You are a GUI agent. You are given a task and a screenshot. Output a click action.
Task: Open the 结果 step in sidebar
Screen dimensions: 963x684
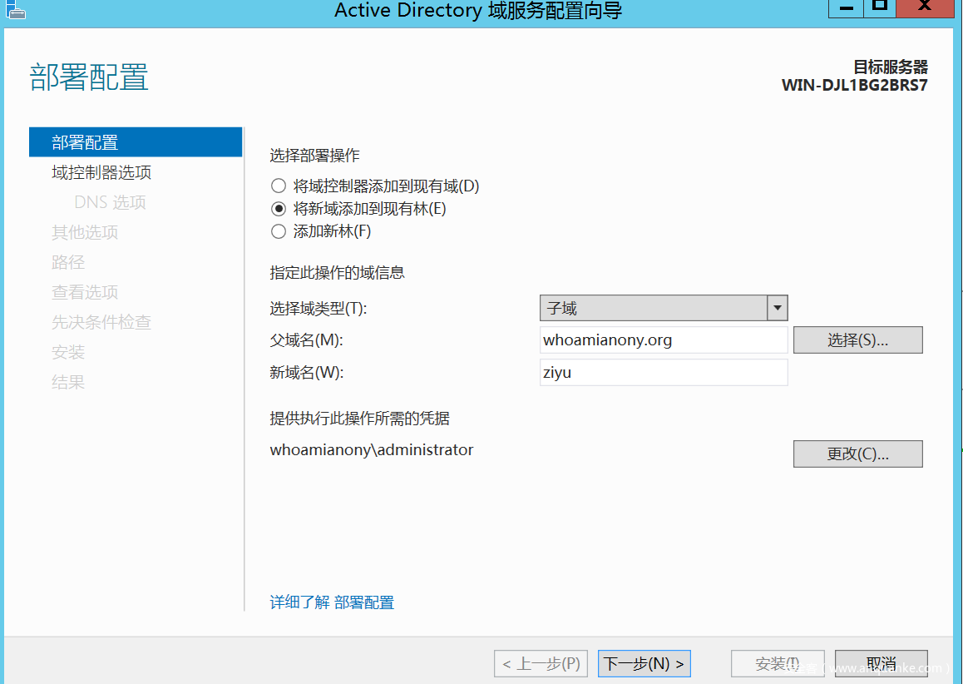[x=68, y=382]
